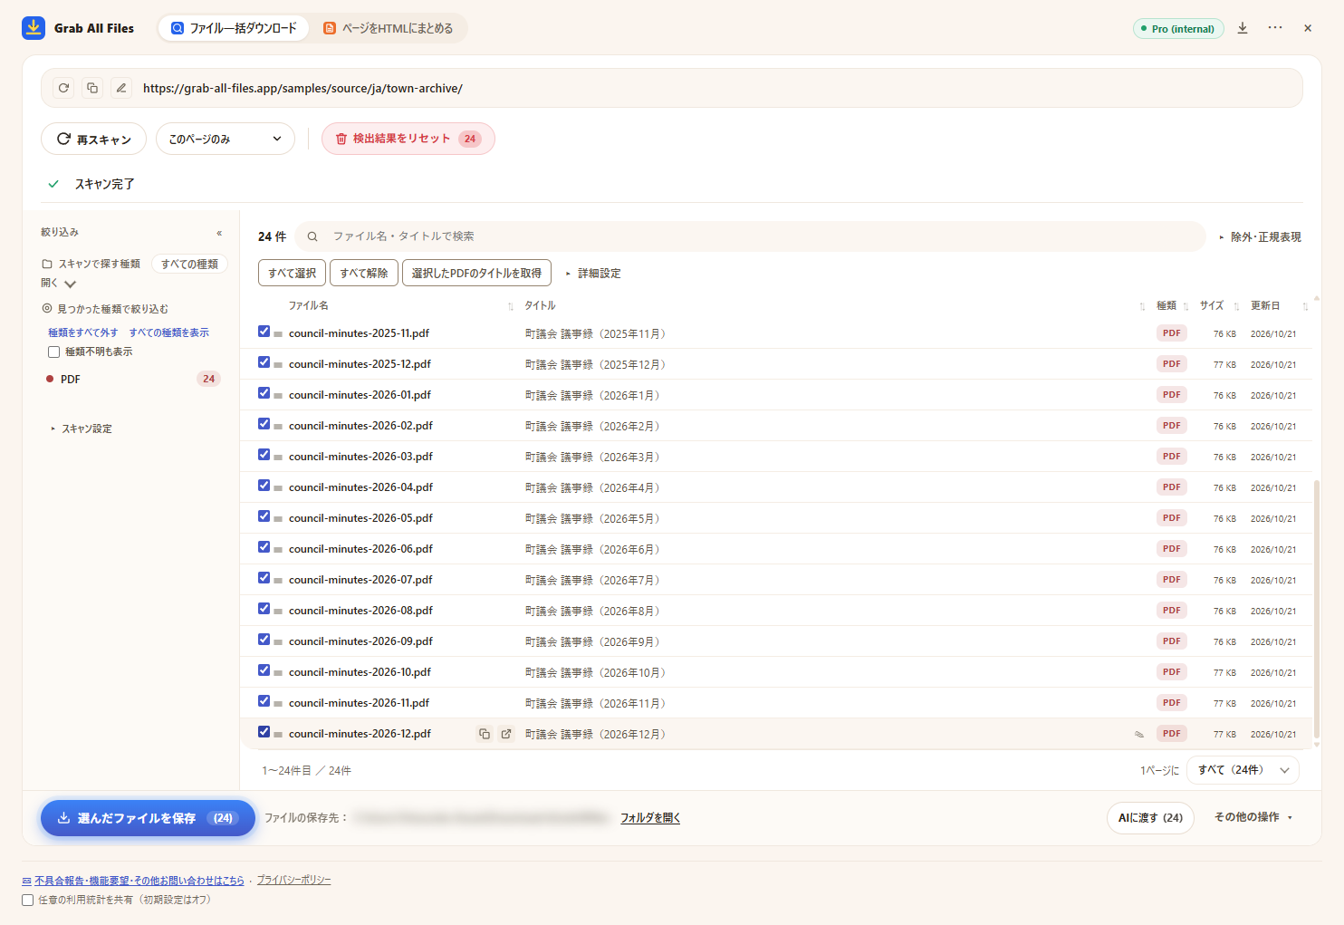Open the このページのみ scan scope dropdown
Viewport: 1344px width, 925px height.
[x=226, y=139]
